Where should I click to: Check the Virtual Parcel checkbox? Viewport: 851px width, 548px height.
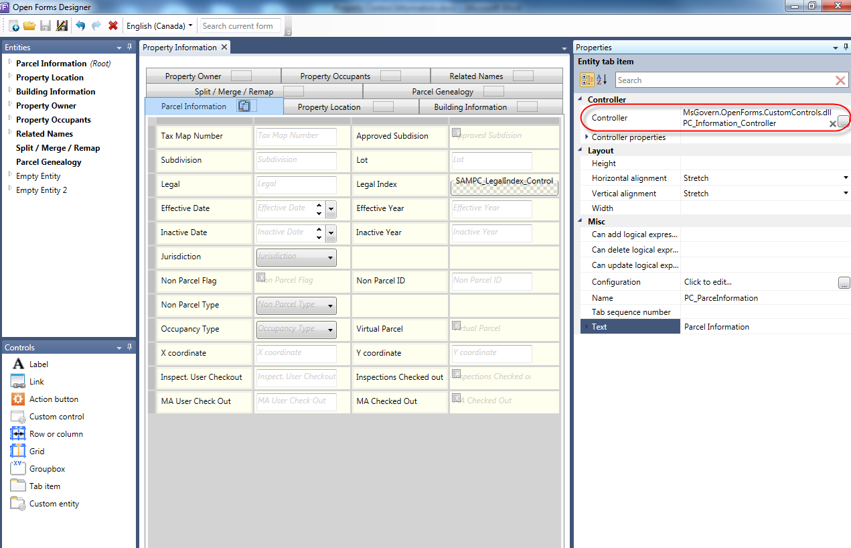pos(457,326)
